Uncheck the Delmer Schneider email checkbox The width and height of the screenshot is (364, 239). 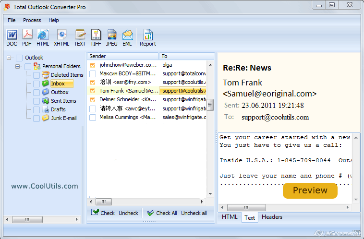pos(93,100)
